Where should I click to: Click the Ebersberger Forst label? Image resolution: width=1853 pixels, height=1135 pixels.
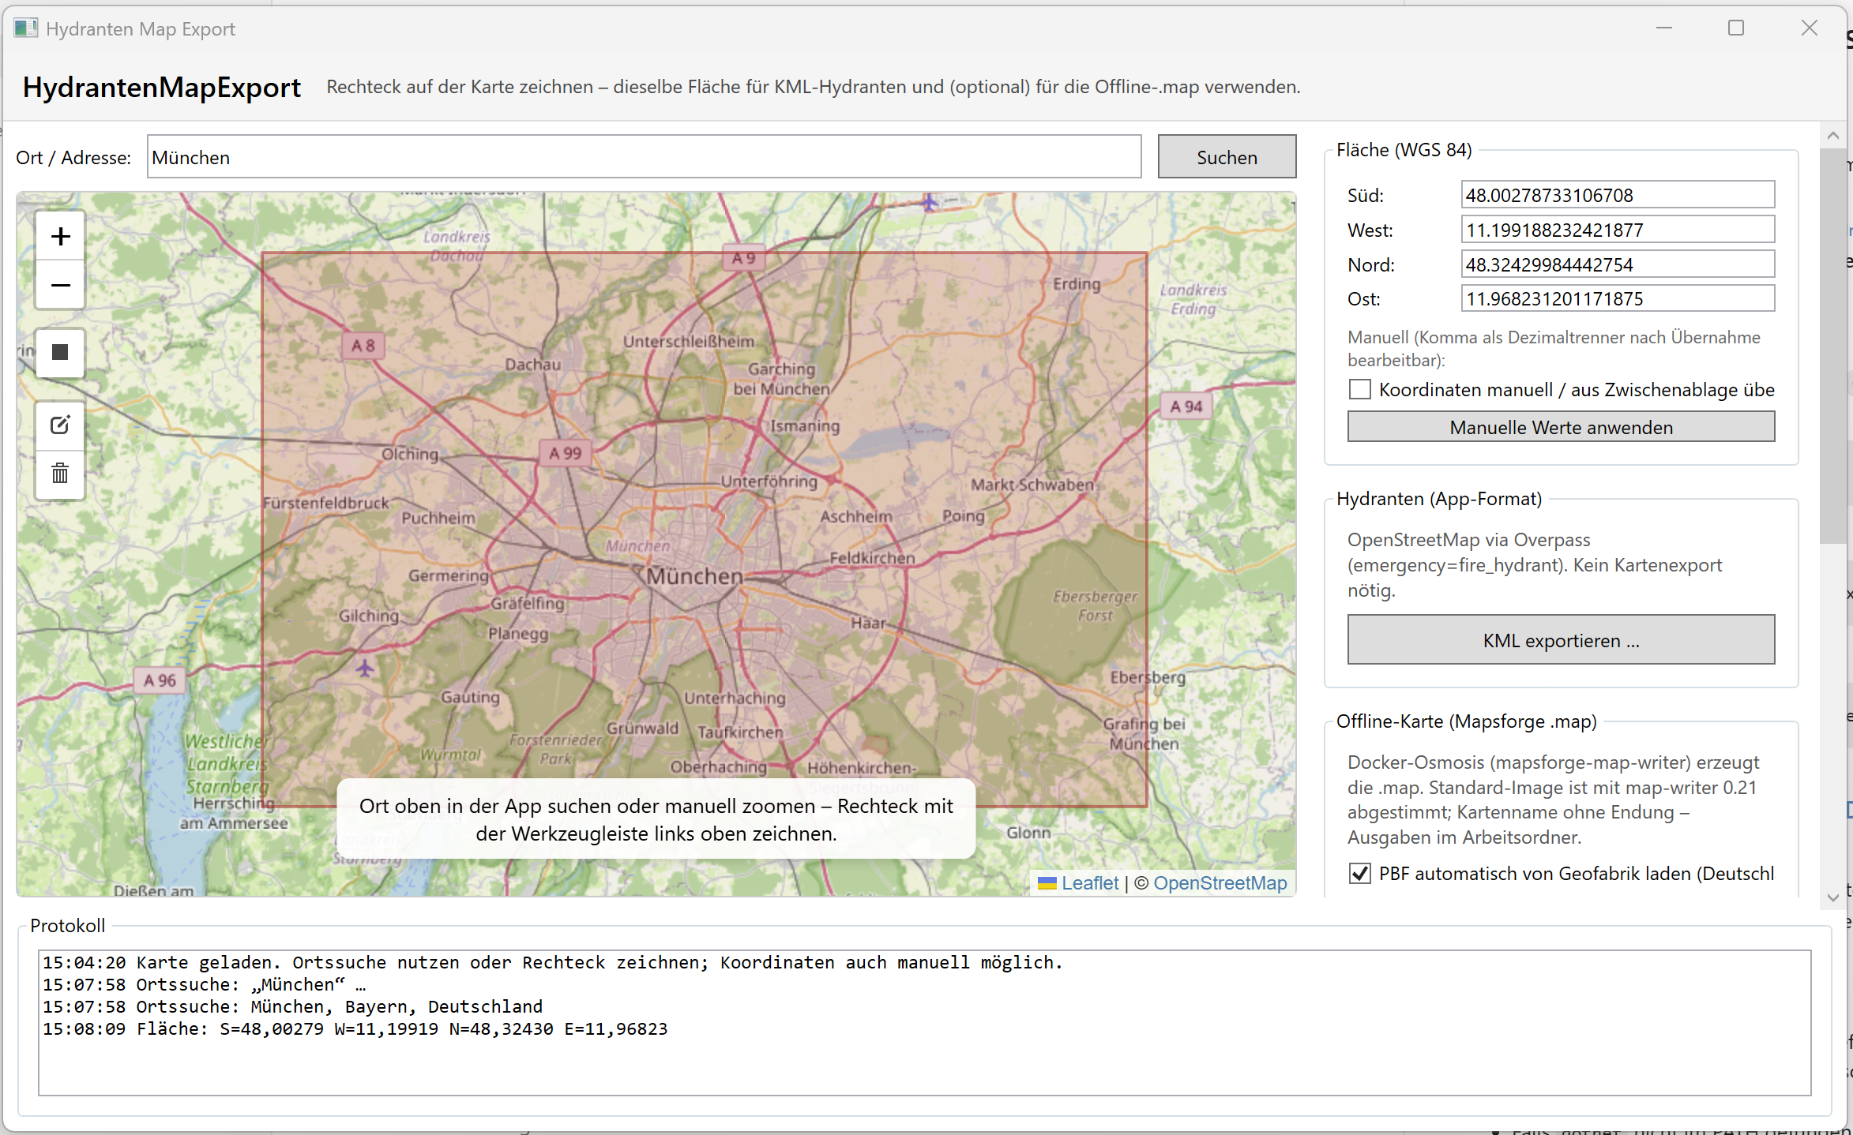(1096, 605)
